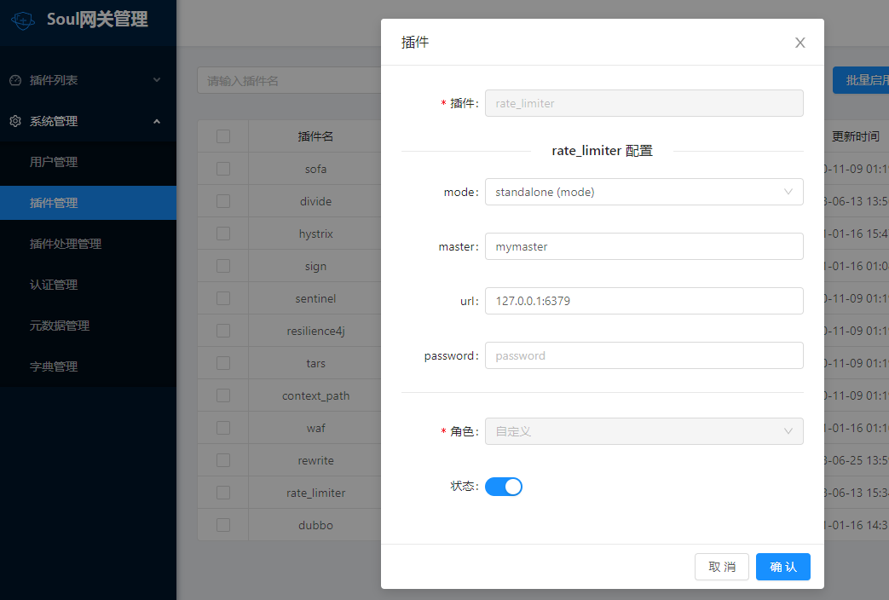The height and width of the screenshot is (600, 889).
Task: Check the sofa plugin row checkbox
Action: tap(224, 168)
